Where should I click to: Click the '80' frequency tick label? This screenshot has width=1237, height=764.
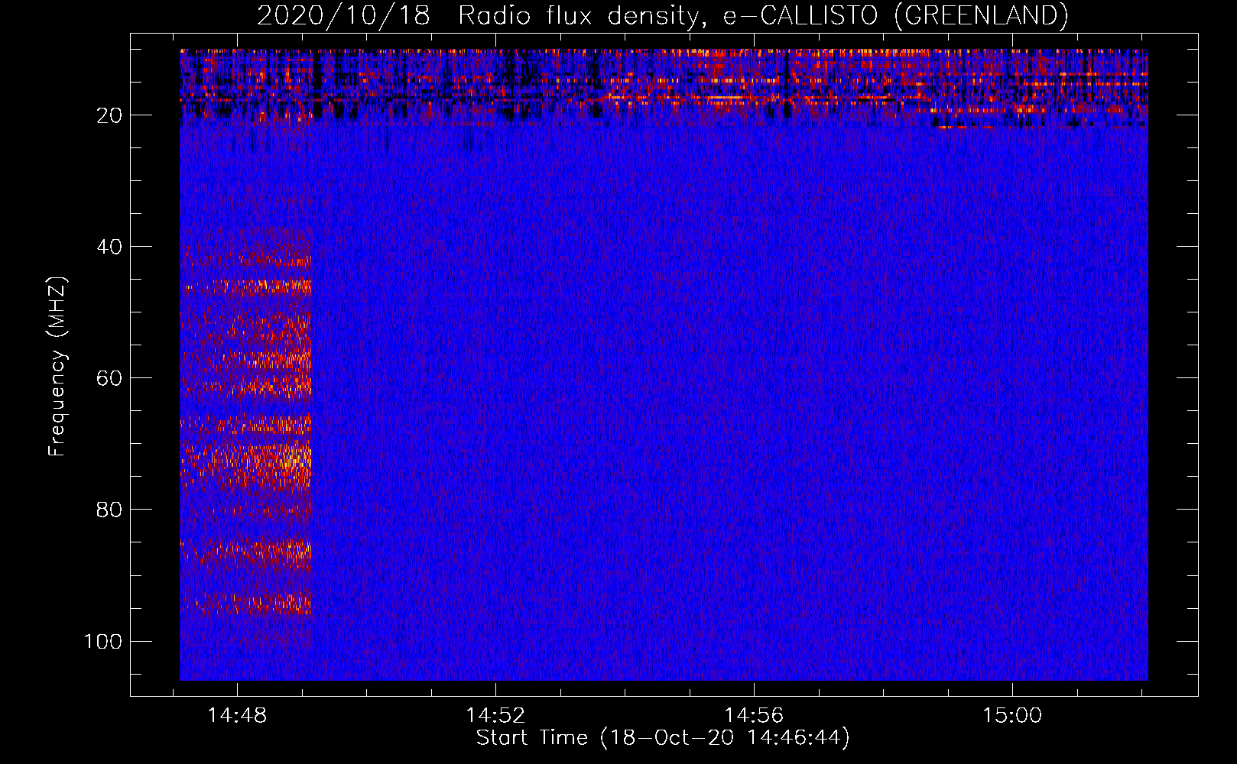click(109, 510)
